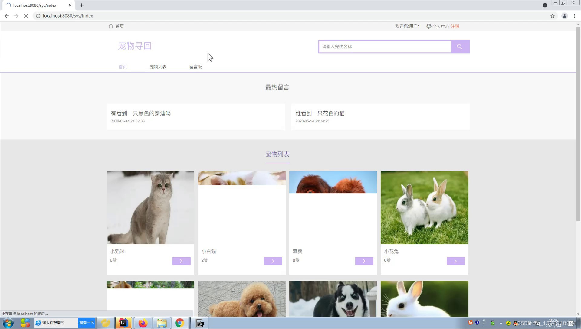This screenshot has width=581, height=329.
Task: Click the arrow button on 小花兔 card
Action: tap(456, 261)
